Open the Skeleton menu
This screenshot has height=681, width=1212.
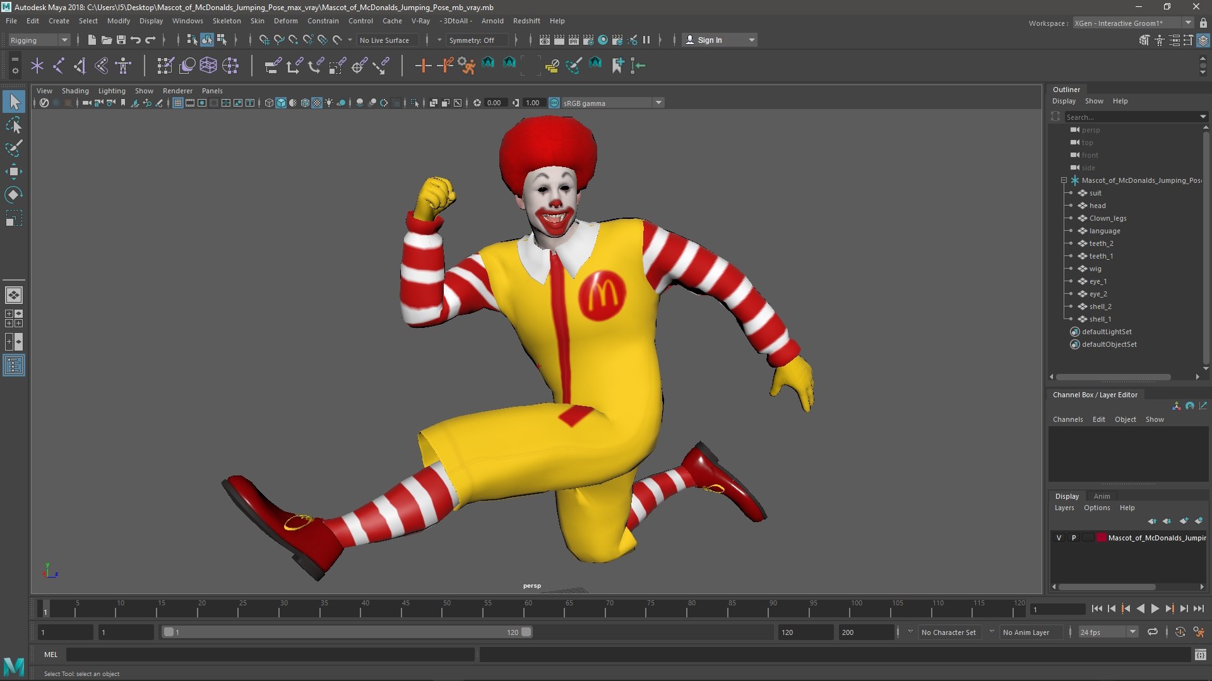coord(227,21)
